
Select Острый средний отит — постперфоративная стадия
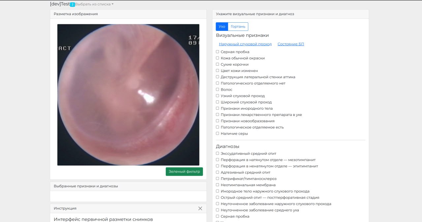(218, 197)
